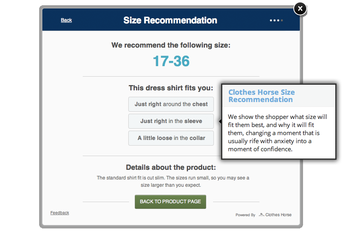The height and width of the screenshot is (242, 347).
Task: Close the Size Recommendation dialog
Action: click(x=300, y=8)
